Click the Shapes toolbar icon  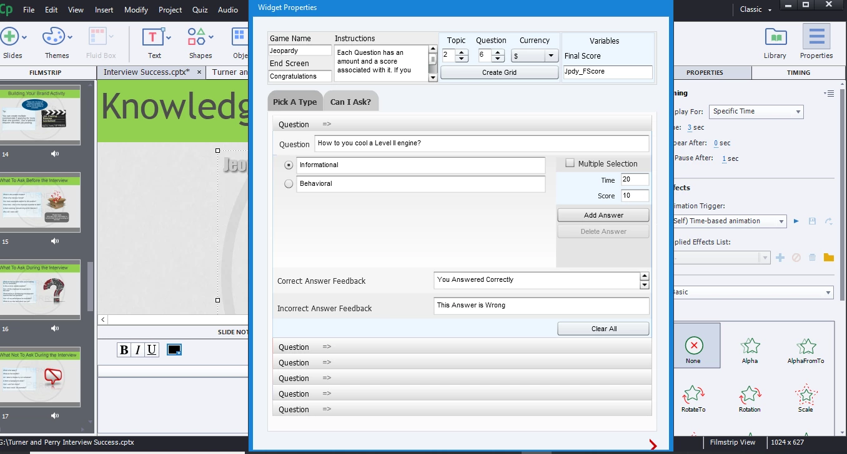pyautogui.click(x=197, y=36)
